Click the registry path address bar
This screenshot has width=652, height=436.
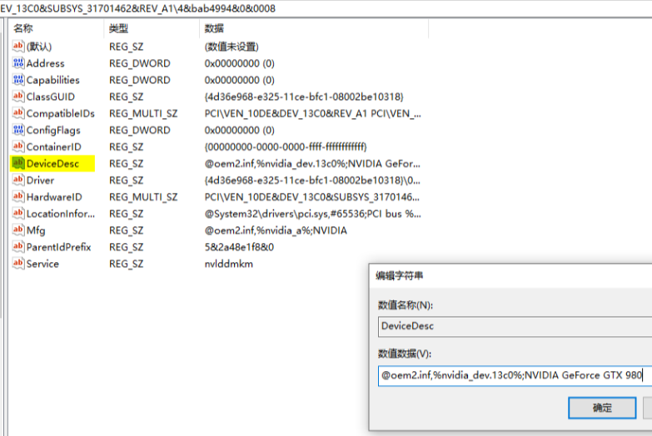pos(326,8)
